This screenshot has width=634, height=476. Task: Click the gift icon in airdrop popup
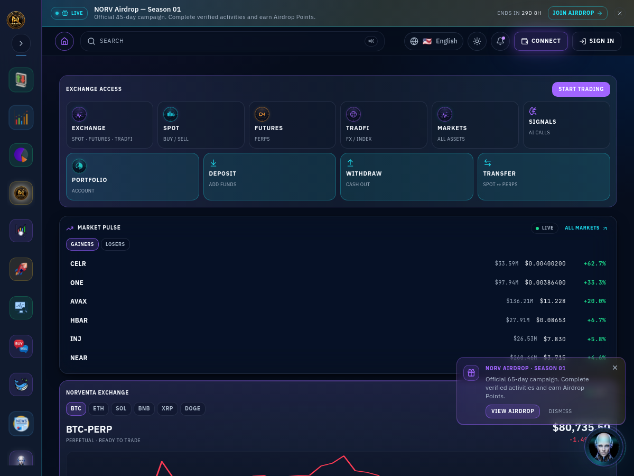[471, 373]
